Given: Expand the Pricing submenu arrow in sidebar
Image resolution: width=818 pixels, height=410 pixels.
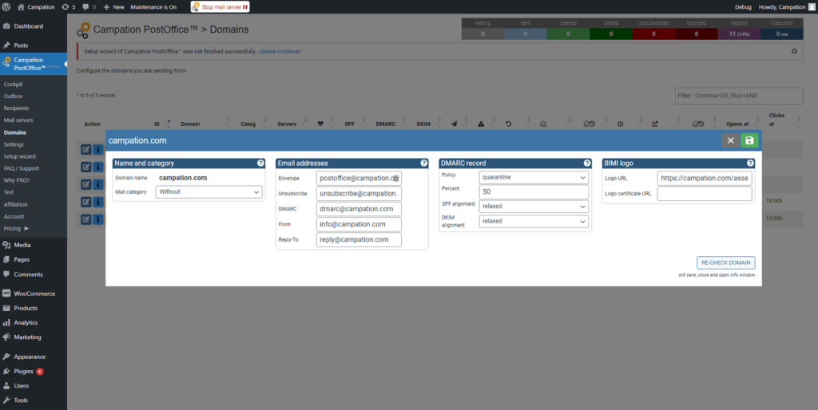Looking at the screenshot, I should pyautogui.click(x=26, y=228).
